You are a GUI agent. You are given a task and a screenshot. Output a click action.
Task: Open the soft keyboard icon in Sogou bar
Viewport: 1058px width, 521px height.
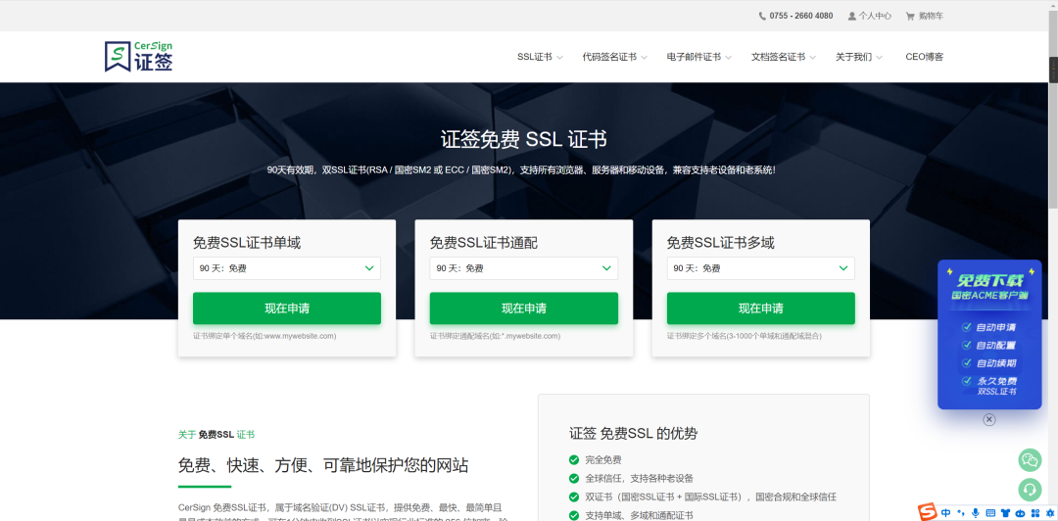[x=990, y=513]
